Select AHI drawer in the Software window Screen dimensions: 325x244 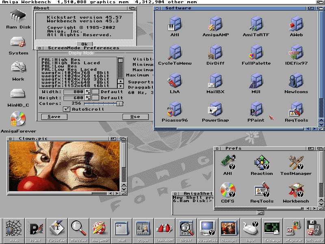coord(175,24)
